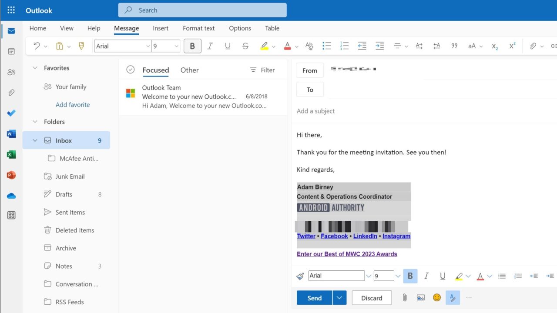This screenshot has width=557, height=313.
Task: Click the emoji icon beside Discard
Action: tap(436, 298)
